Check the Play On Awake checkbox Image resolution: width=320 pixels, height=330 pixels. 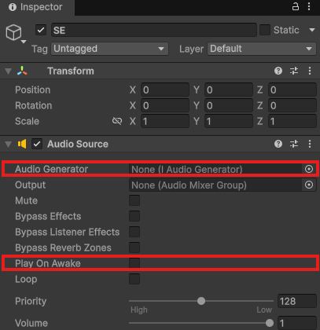point(134,263)
